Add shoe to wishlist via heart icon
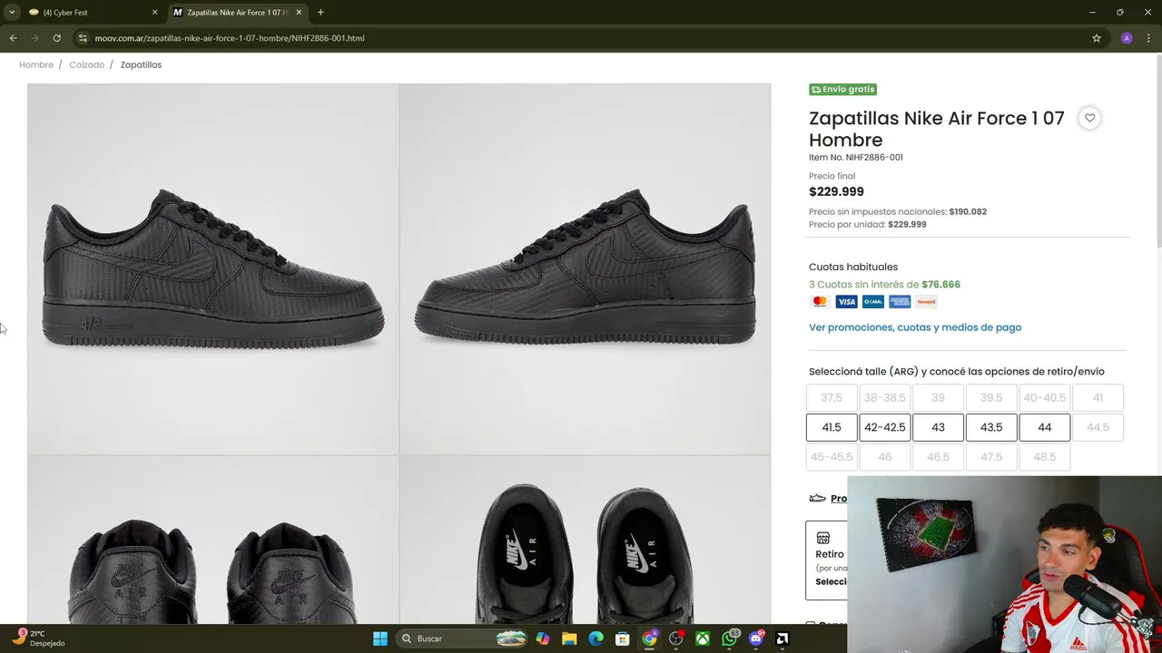The height and width of the screenshot is (653, 1162). click(x=1089, y=118)
